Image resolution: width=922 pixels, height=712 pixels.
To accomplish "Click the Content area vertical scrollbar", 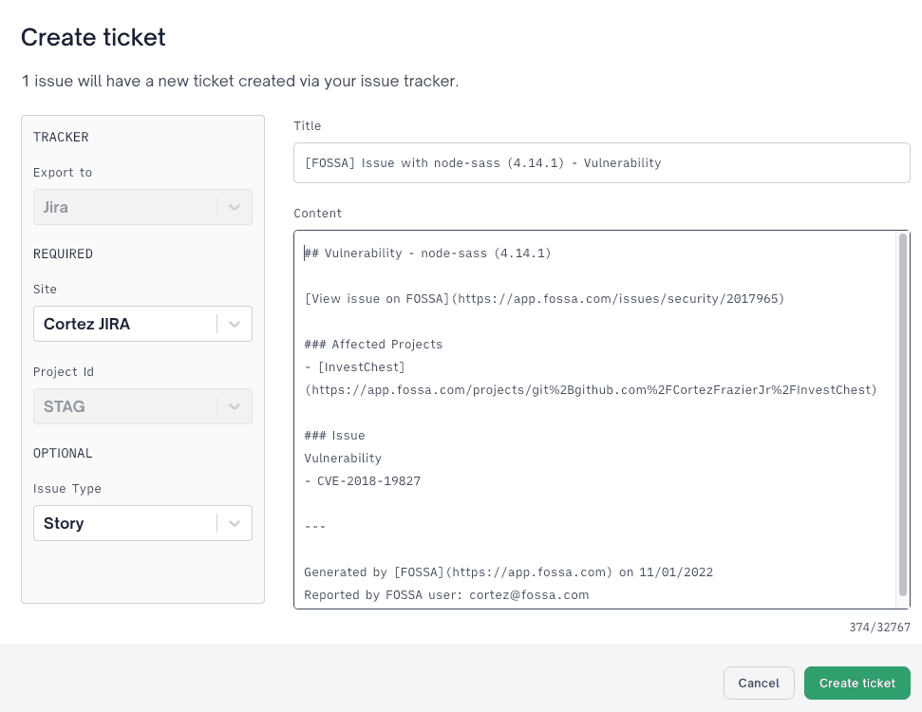I will click(903, 415).
